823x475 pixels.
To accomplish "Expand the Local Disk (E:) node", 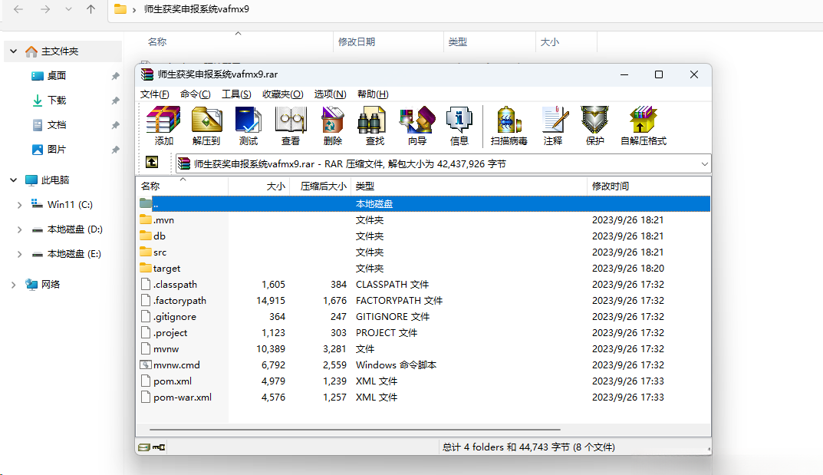I will click(x=19, y=254).
